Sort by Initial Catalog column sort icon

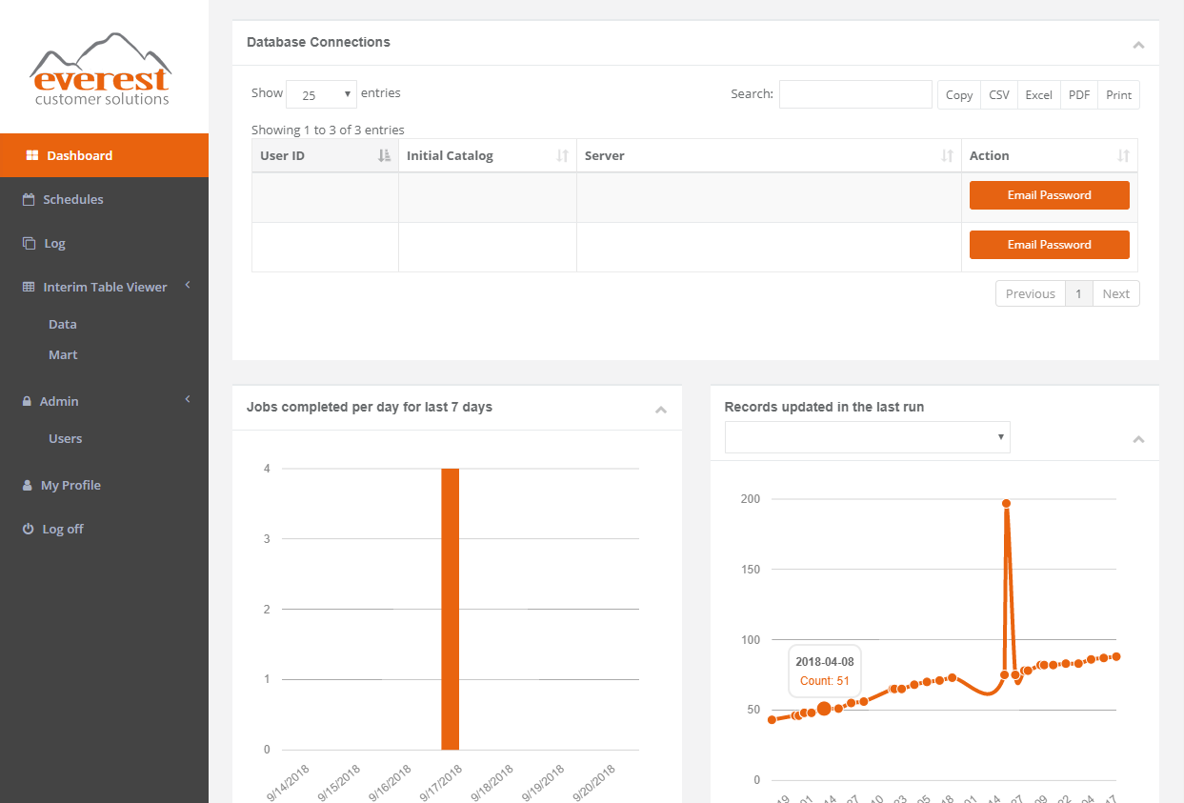click(562, 155)
